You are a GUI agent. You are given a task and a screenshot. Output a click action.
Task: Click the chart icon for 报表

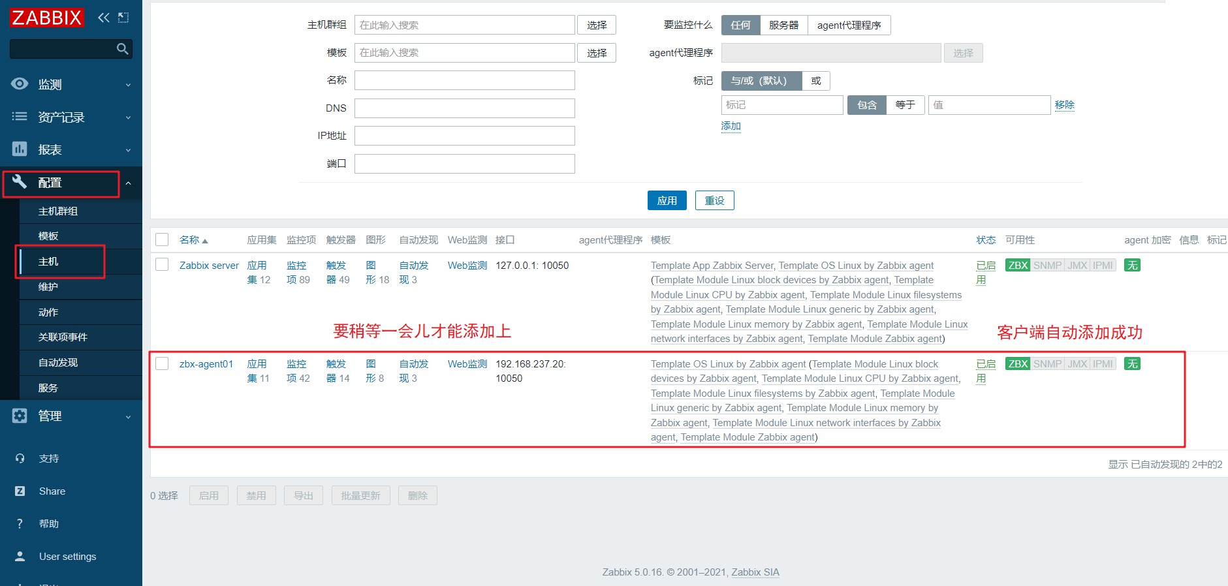point(20,149)
